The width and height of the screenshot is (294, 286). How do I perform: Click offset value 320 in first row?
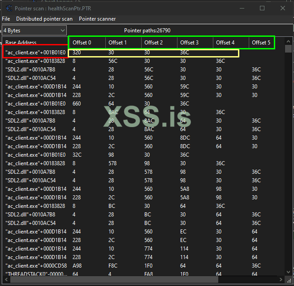click(77, 53)
